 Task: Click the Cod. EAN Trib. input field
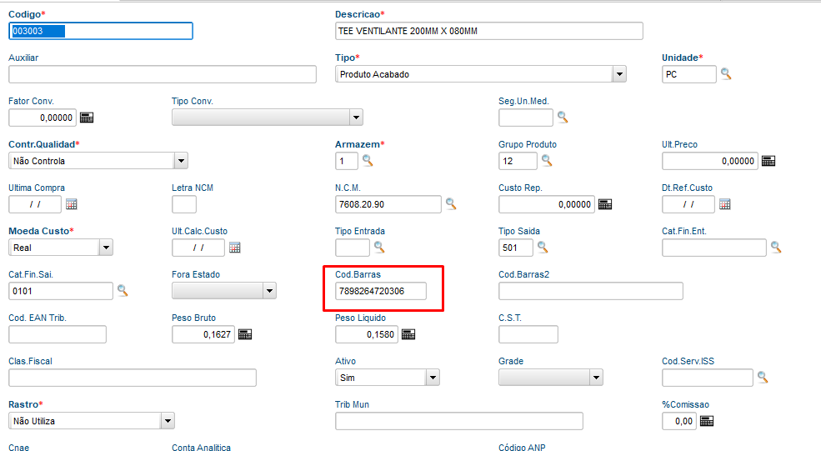tap(58, 334)
